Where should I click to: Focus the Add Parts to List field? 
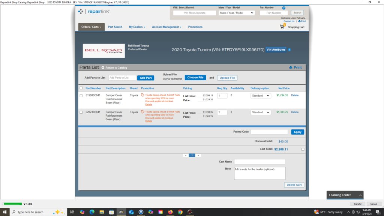(x=122, y=78)
